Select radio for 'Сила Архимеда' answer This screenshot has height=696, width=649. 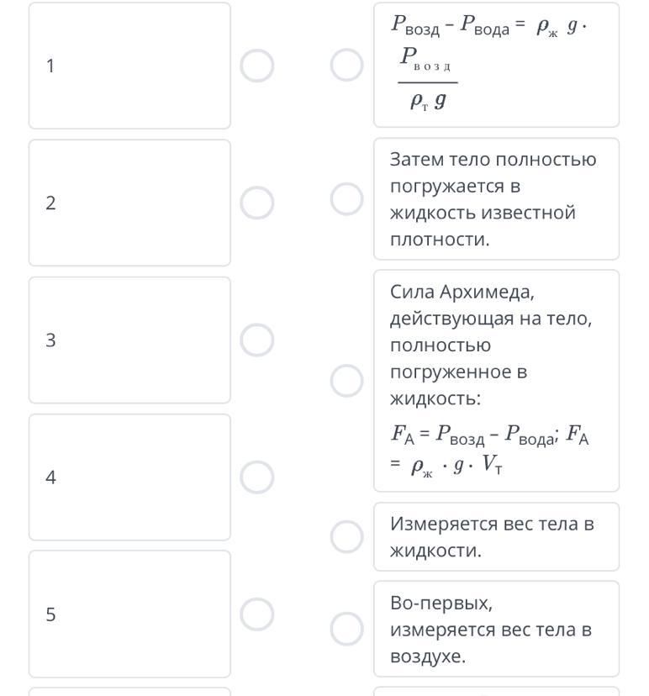[346, 381]
